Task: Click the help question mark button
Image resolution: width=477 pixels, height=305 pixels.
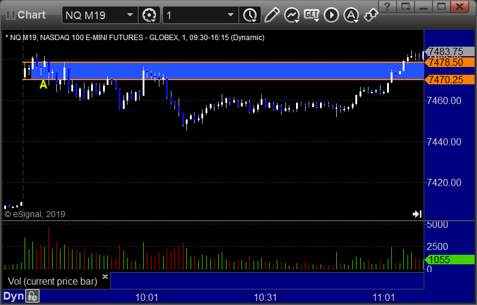Action: point(387,7)
